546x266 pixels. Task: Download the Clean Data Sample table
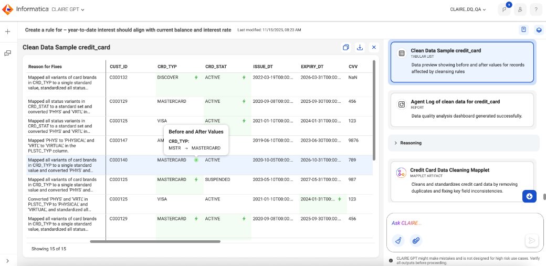360,47
